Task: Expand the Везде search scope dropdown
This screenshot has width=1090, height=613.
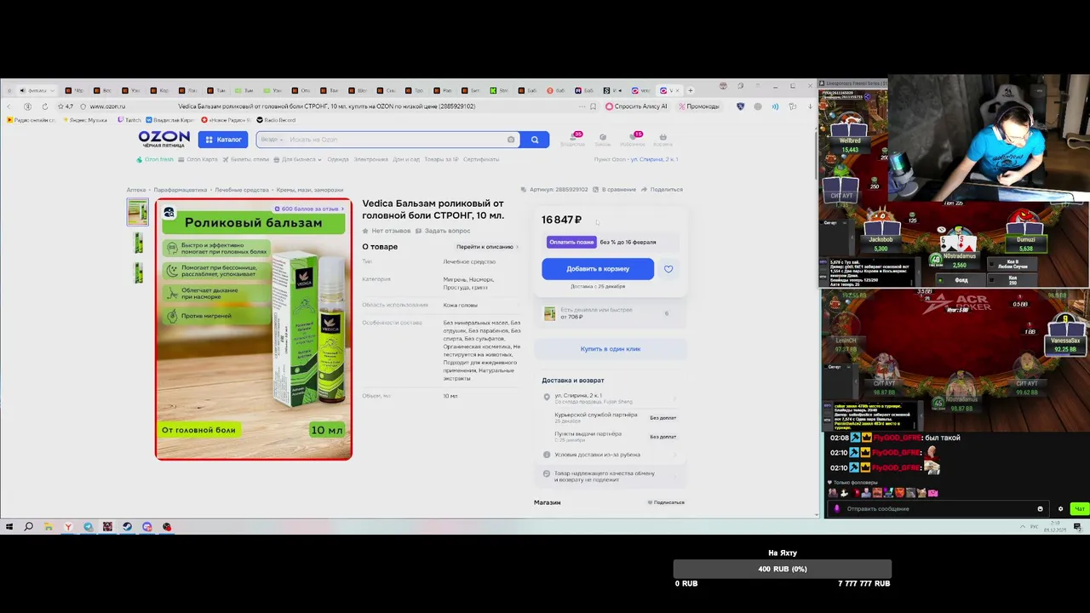Action: tap(270, 140)
